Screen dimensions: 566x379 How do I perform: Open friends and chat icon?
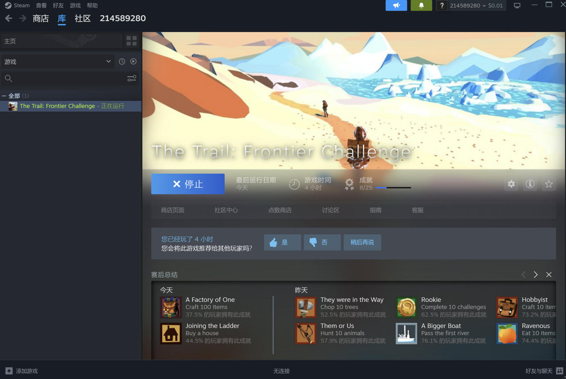[x=559, y=371]
